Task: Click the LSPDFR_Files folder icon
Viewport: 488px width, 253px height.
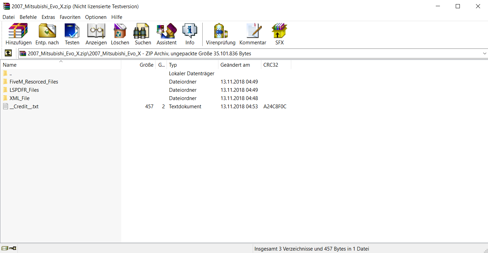Action: (x=5, y=90)
